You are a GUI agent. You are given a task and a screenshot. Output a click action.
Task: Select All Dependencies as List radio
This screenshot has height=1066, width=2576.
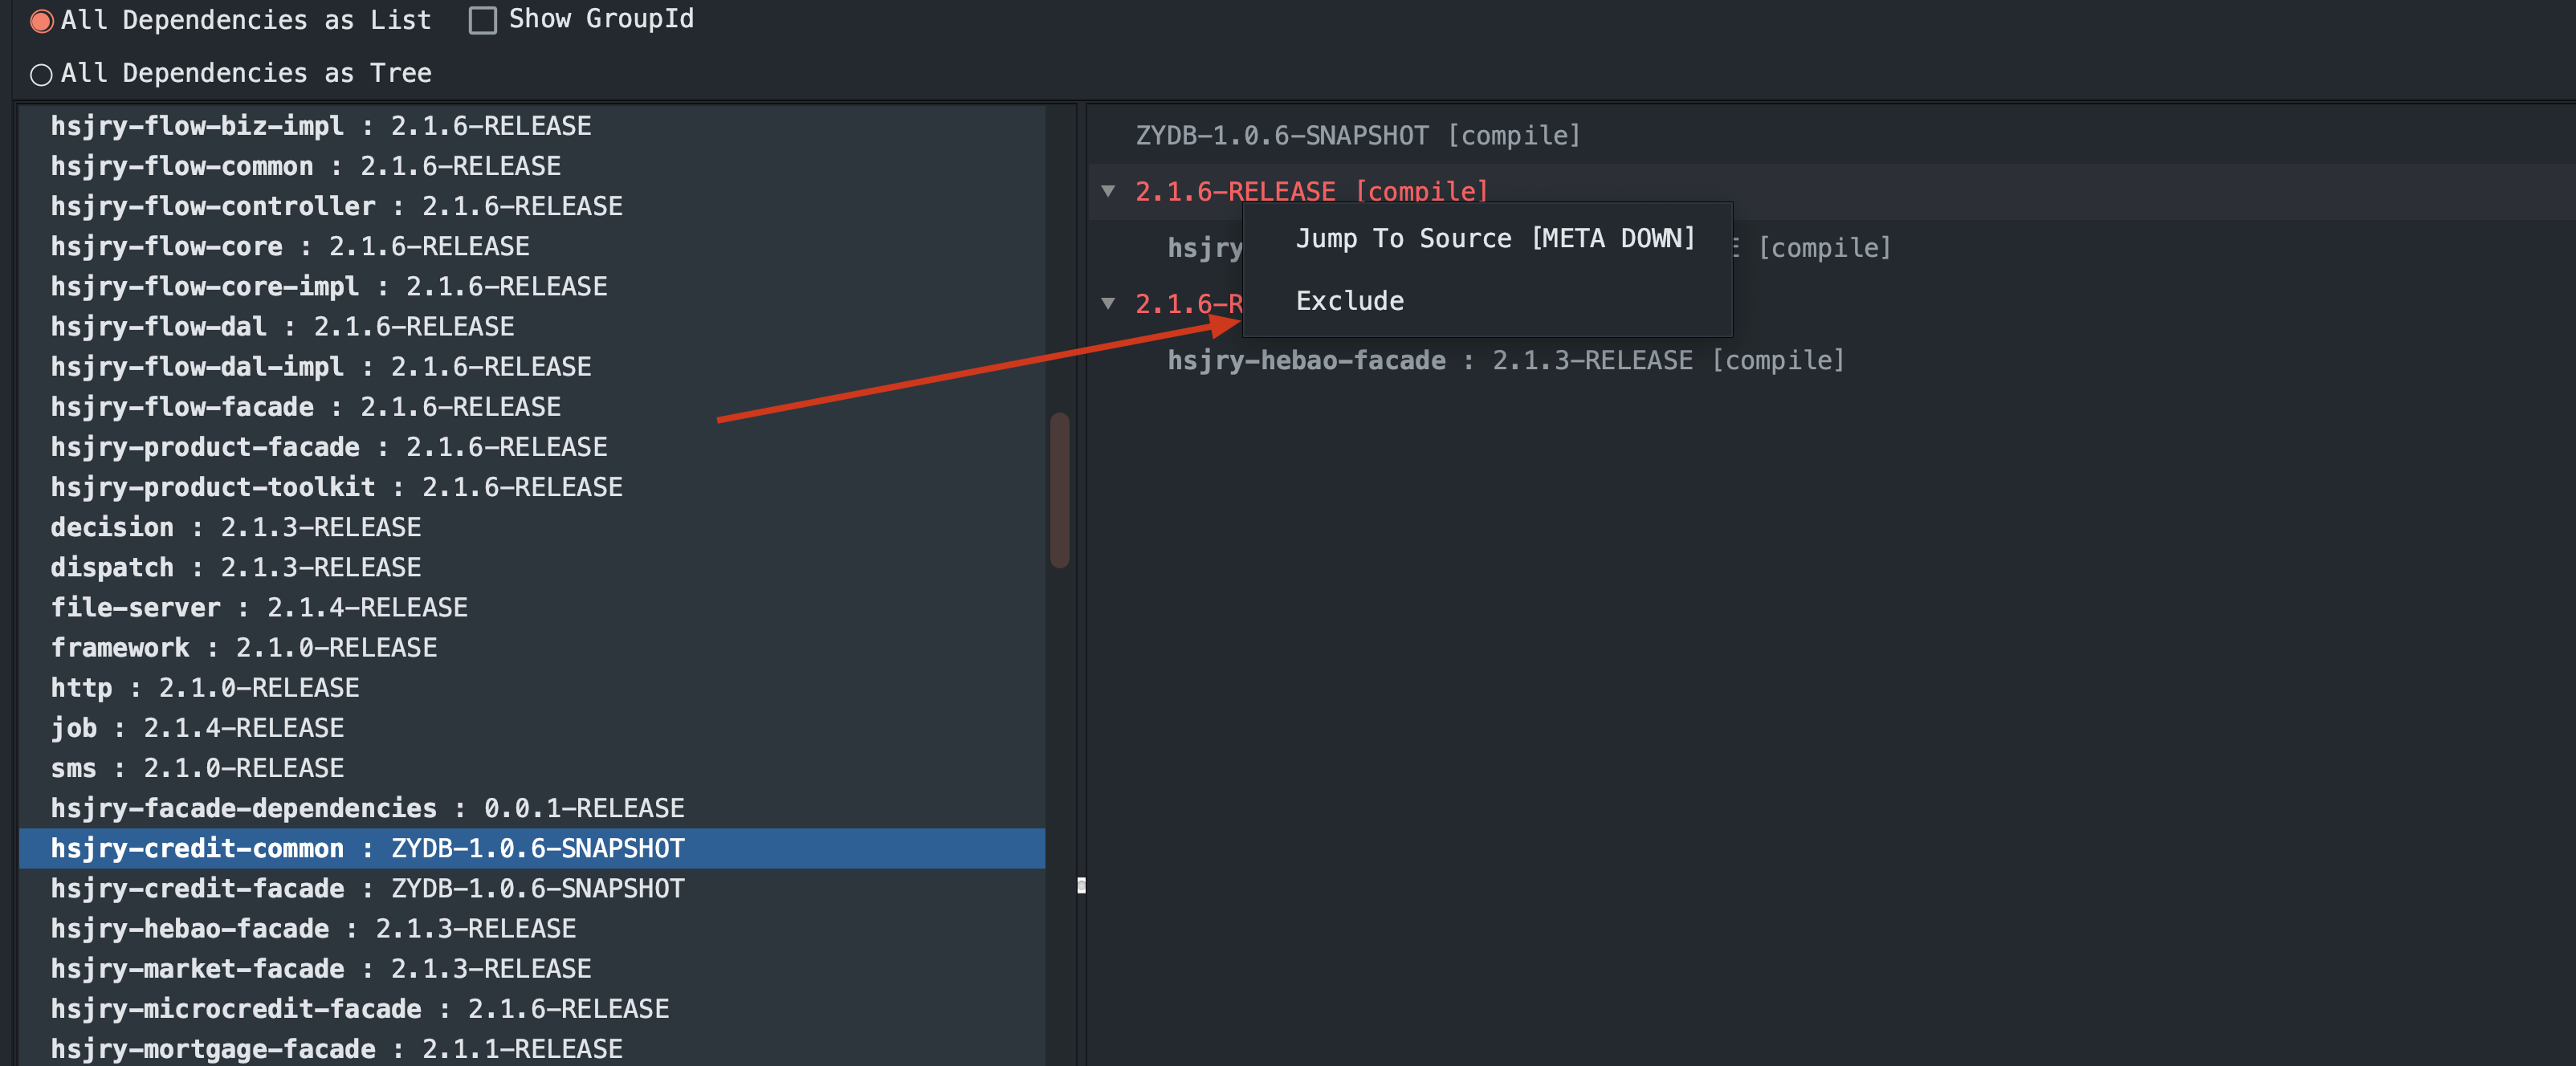click(41, 21)
